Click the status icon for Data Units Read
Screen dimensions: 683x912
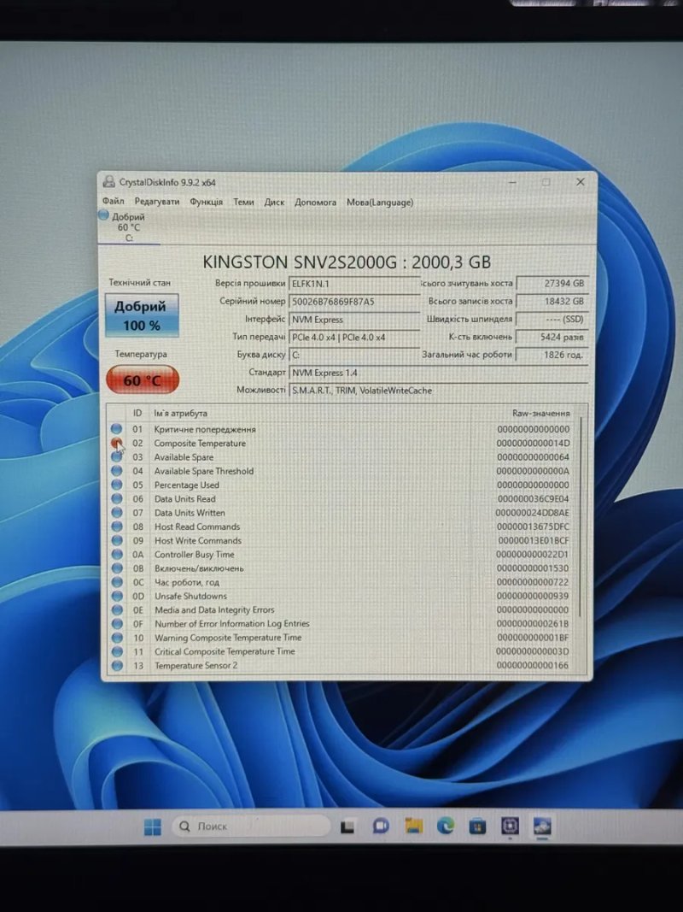coord(117,498)
